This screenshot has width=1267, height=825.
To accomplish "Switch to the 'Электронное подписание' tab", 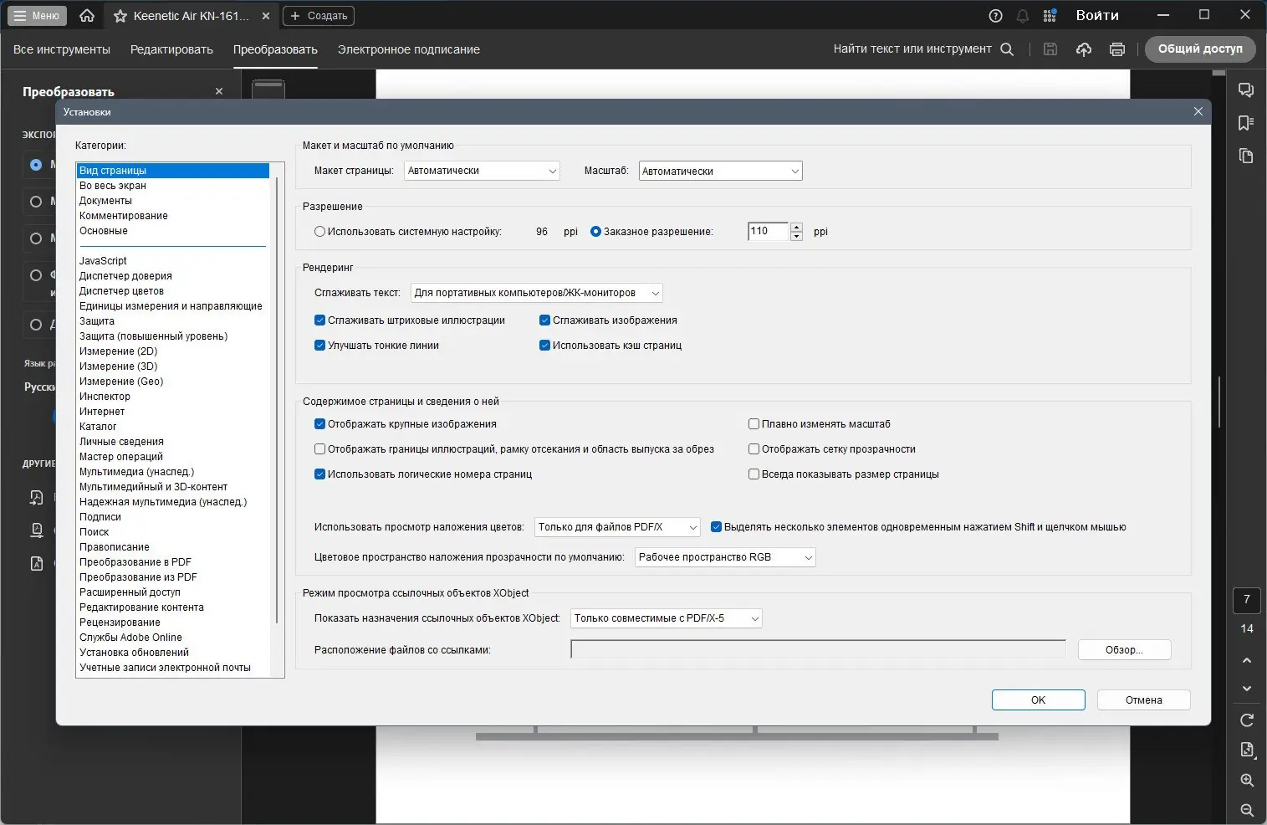I will coord(408,49).
